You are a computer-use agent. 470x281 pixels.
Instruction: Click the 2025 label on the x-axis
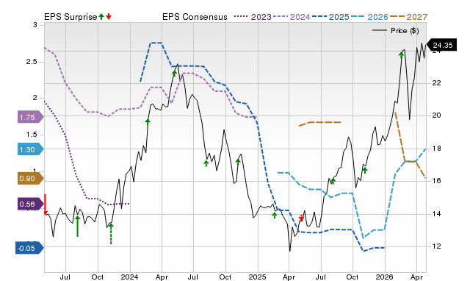pyautogui.click(x=257, y=277)
